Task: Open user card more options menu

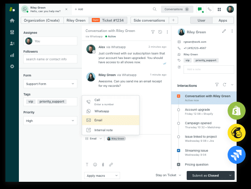Action: point(232,31)
